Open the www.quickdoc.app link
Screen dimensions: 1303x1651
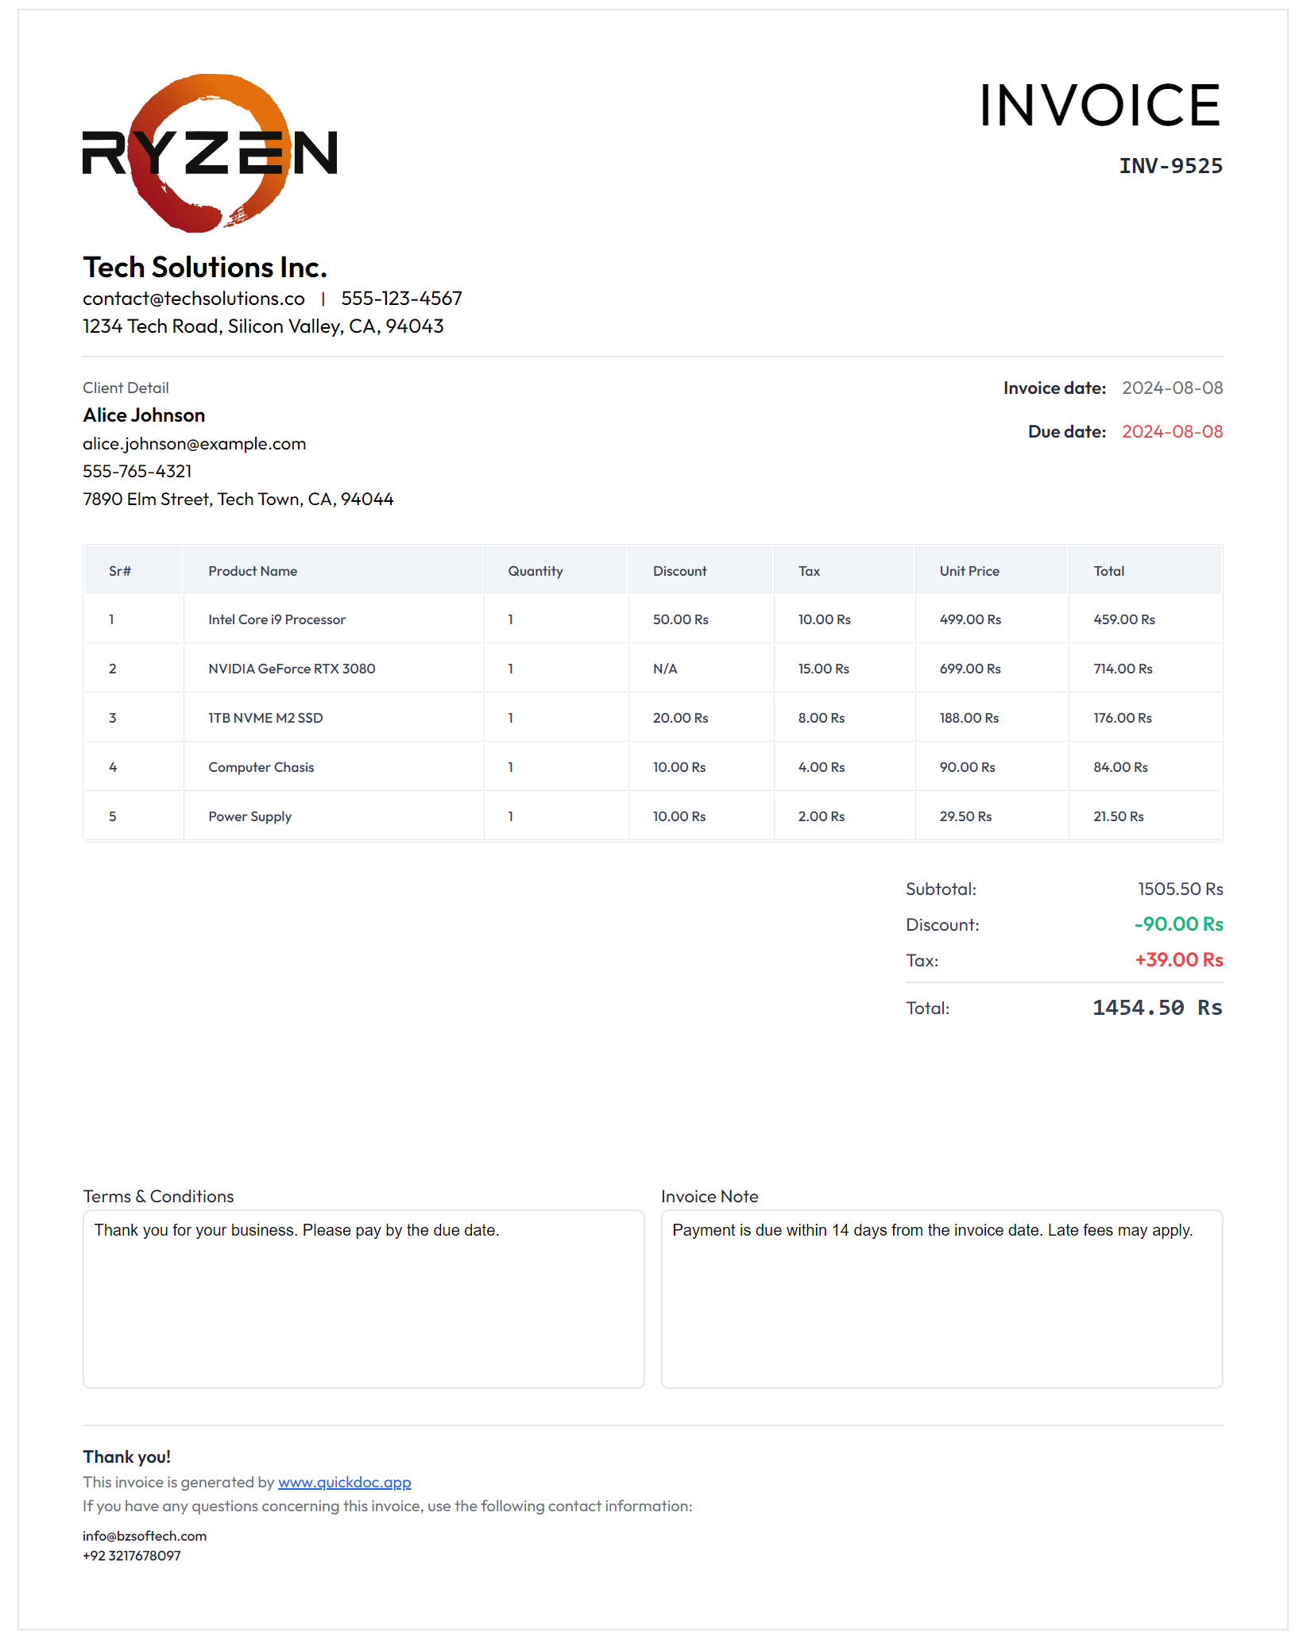(x=344, y=1482)
